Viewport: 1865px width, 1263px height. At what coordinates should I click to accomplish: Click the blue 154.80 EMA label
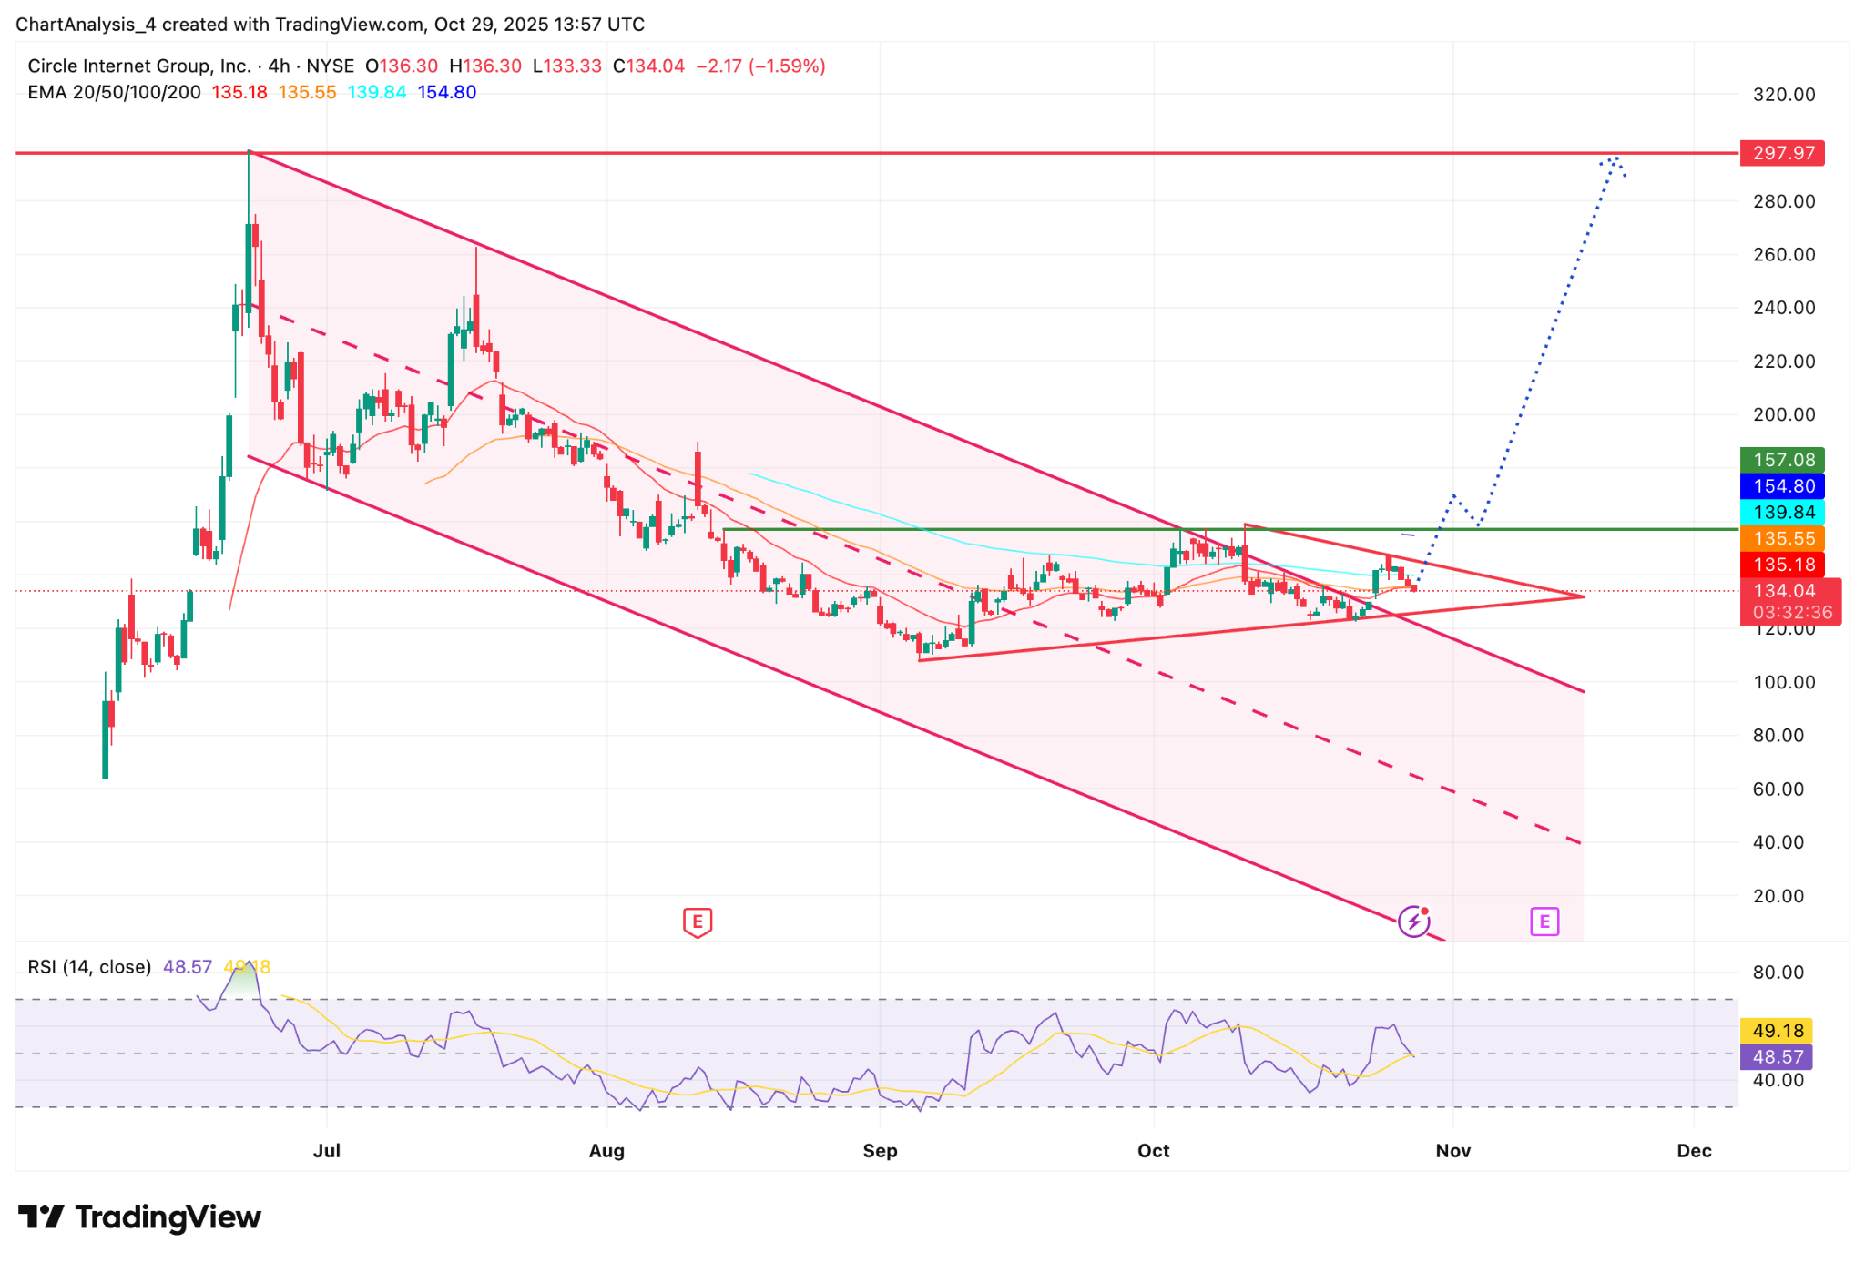coord(1782,486)
